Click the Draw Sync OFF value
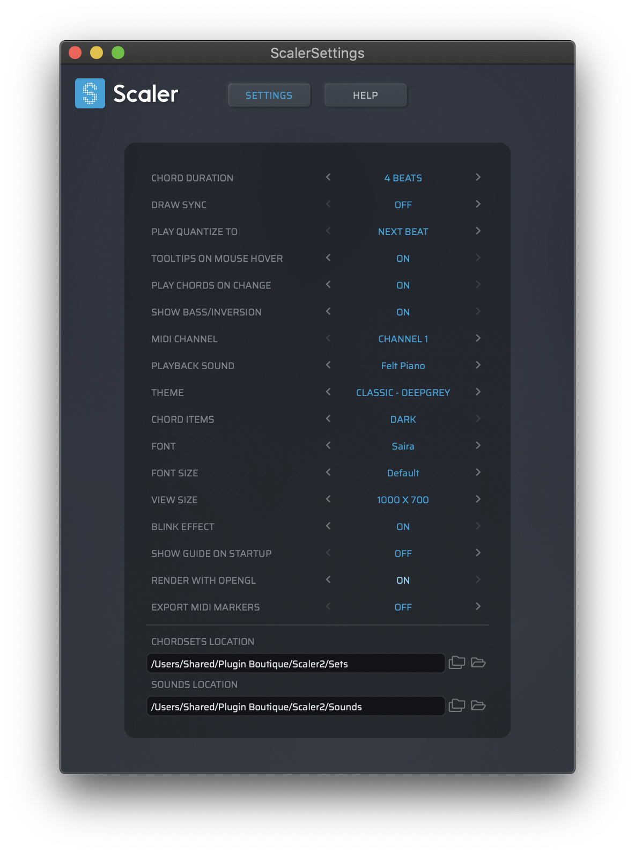The width and height of the screenshot is (635, 853). coord(403,205)
